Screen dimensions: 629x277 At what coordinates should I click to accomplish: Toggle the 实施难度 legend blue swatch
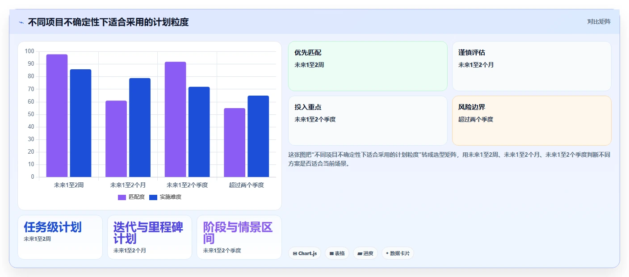click(x=153, y=197)
